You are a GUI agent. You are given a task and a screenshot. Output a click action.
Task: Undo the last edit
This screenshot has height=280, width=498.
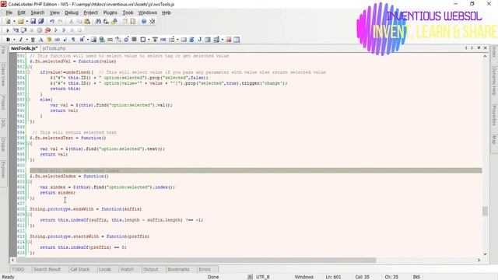pyautogui.click(x=52, y=21)
